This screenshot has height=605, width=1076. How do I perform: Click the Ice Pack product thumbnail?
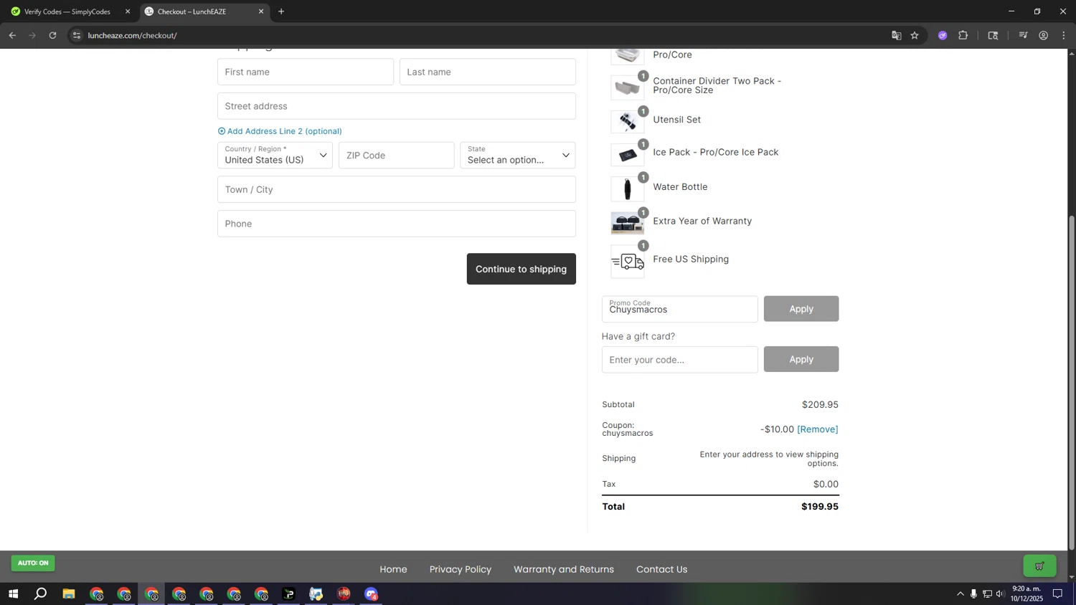(628, 155)
